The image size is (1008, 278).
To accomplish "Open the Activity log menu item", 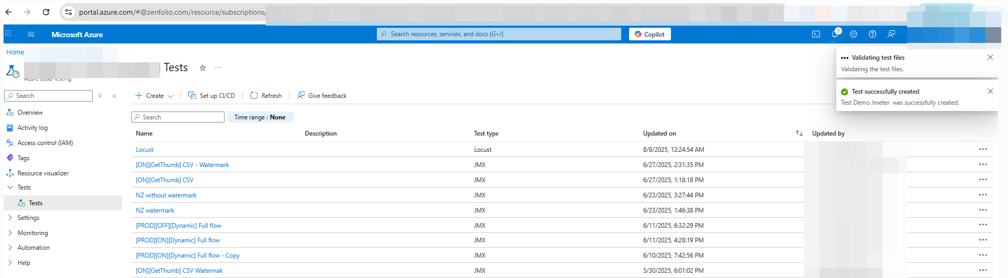I will (32, 128).
